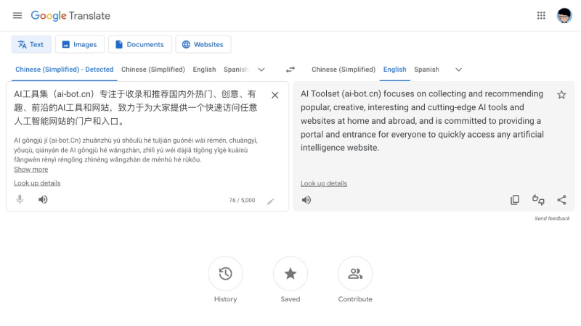The width and height of the screenshot is (581, 326).
Task: Choose Chinese (Simplified) as target language
Action: pyautogui.click(x=344, y=70)
